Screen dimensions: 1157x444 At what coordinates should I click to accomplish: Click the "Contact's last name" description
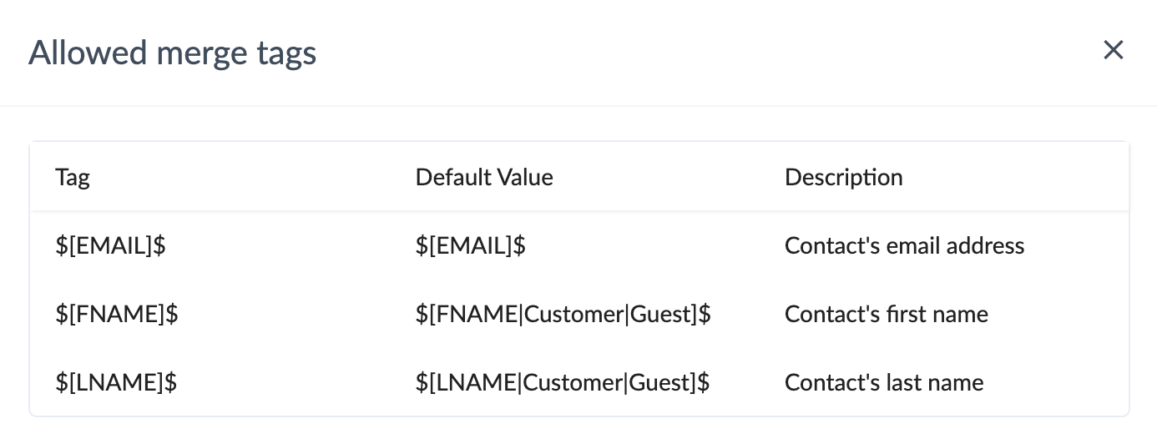[884, 382]
